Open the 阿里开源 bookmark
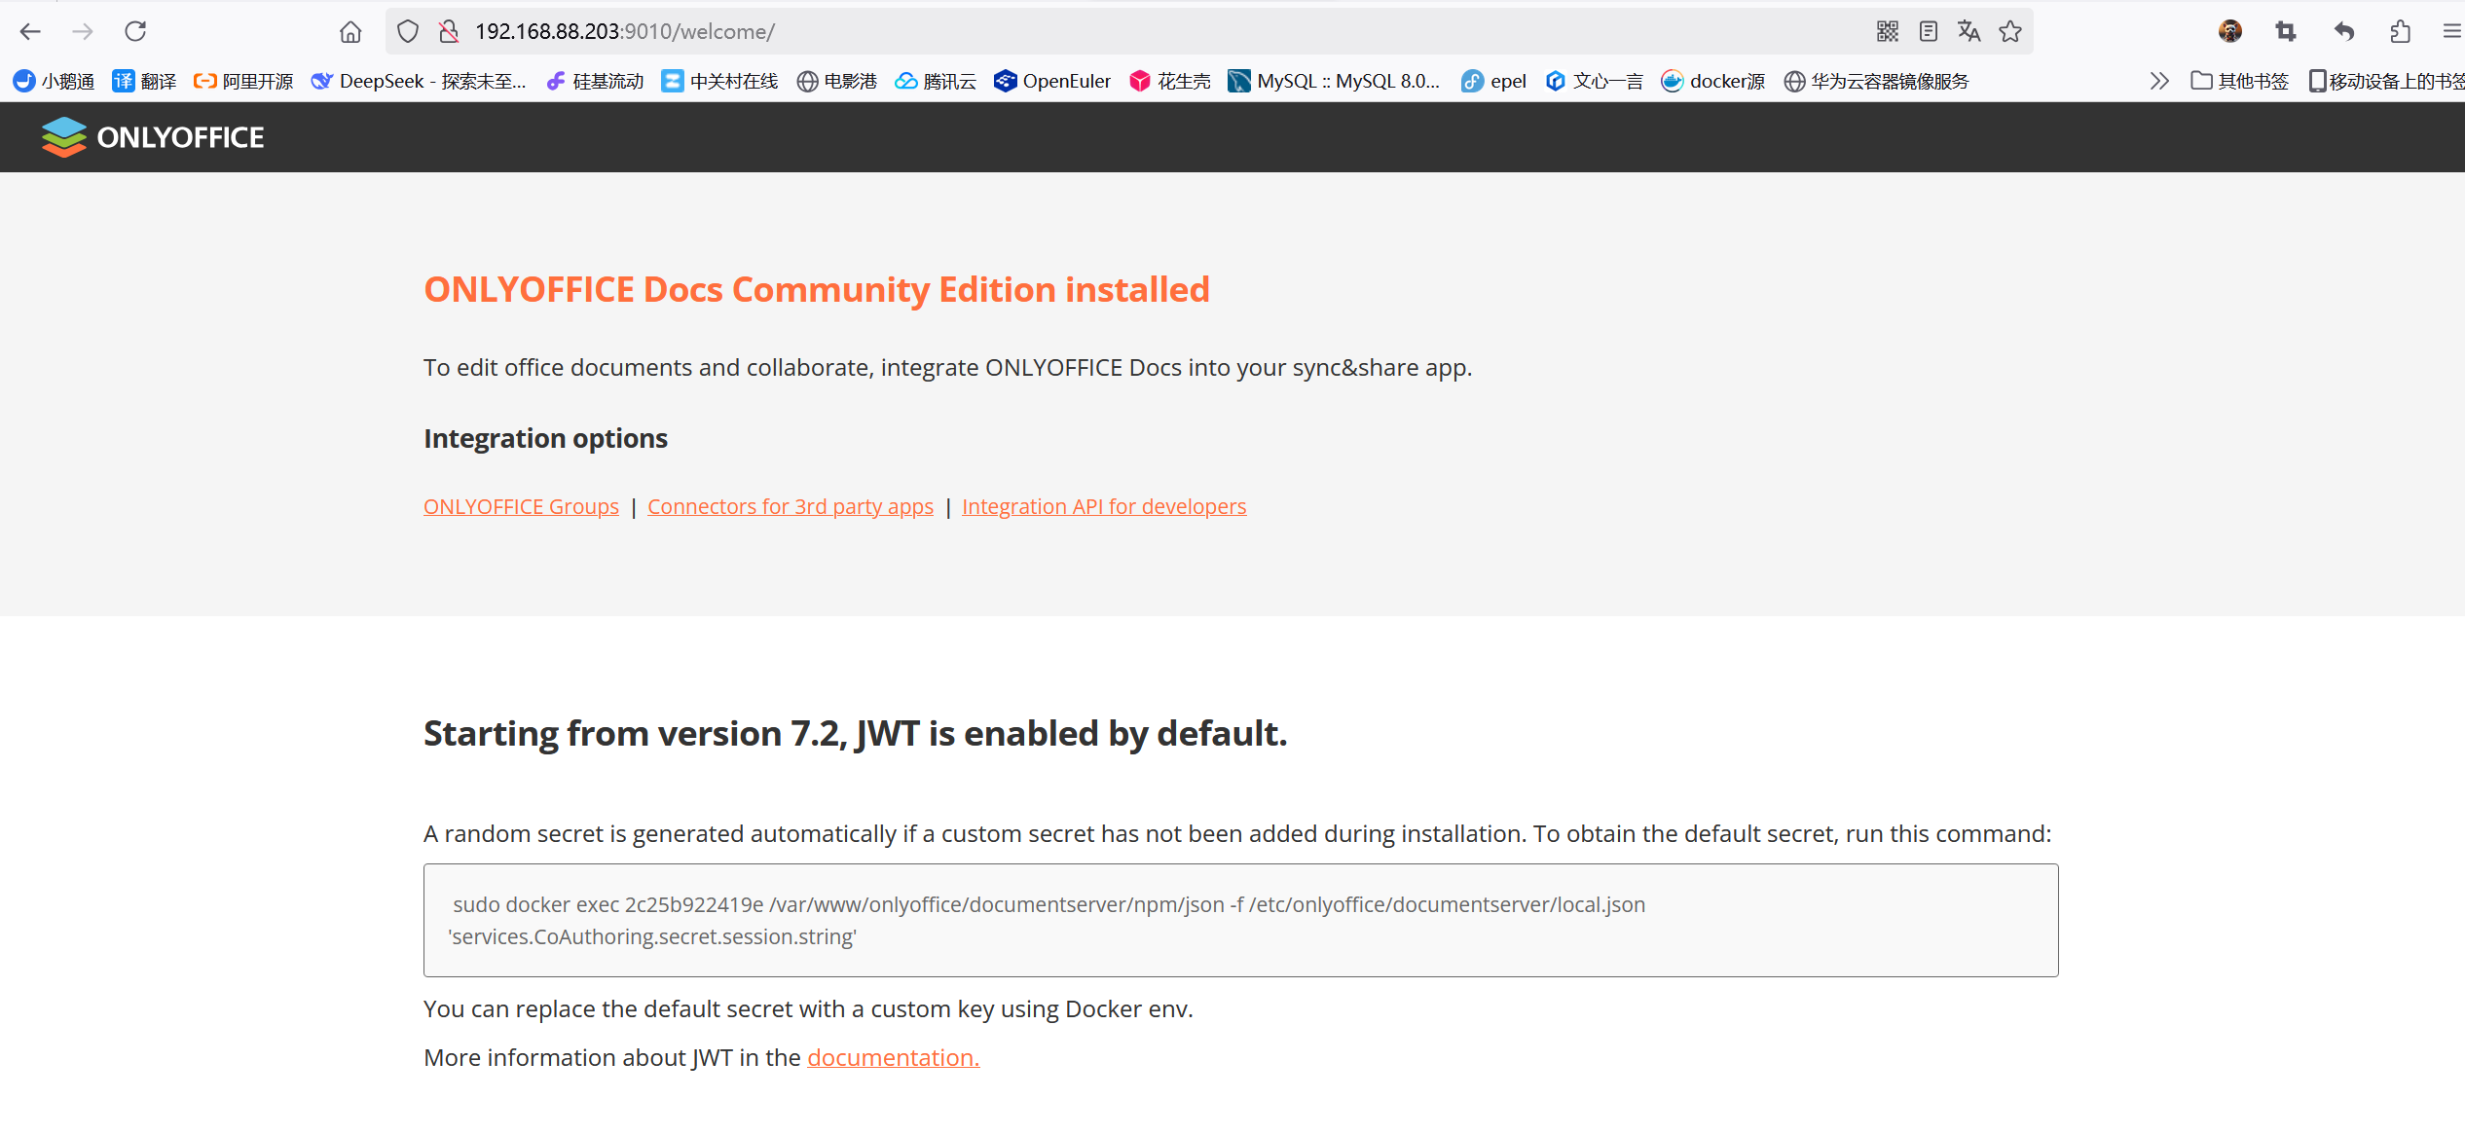The width and height of the screenshot is (2465, 1135). 243,81
